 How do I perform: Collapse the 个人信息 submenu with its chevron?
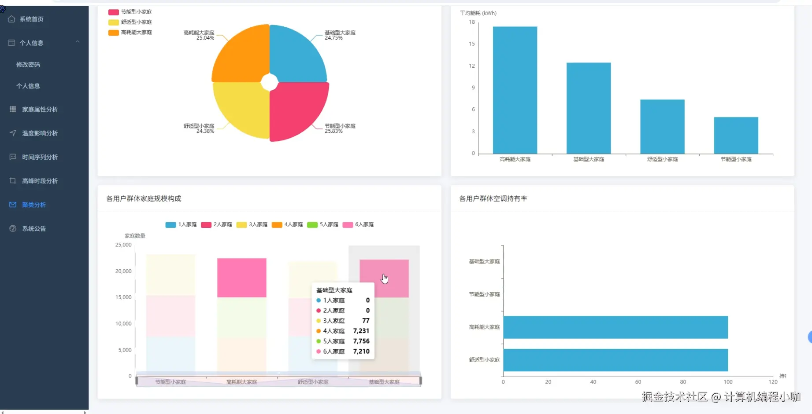(78, 42)
